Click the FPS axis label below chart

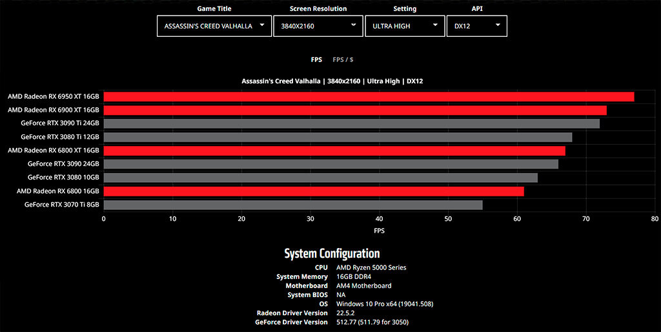(x=379, y=231)
